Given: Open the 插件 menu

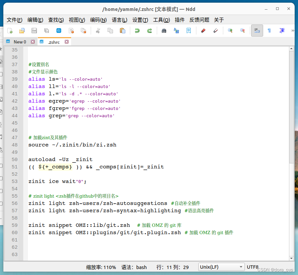Looking at the screenshot, I should (x=180, y=20).
